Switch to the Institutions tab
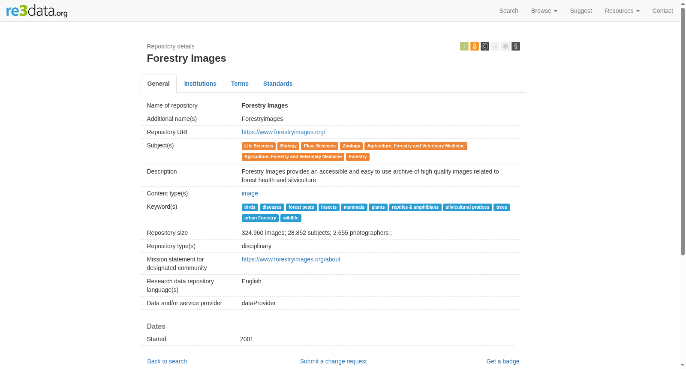The width and height of the screenshot is (686, 369). [x=200, y=84]
